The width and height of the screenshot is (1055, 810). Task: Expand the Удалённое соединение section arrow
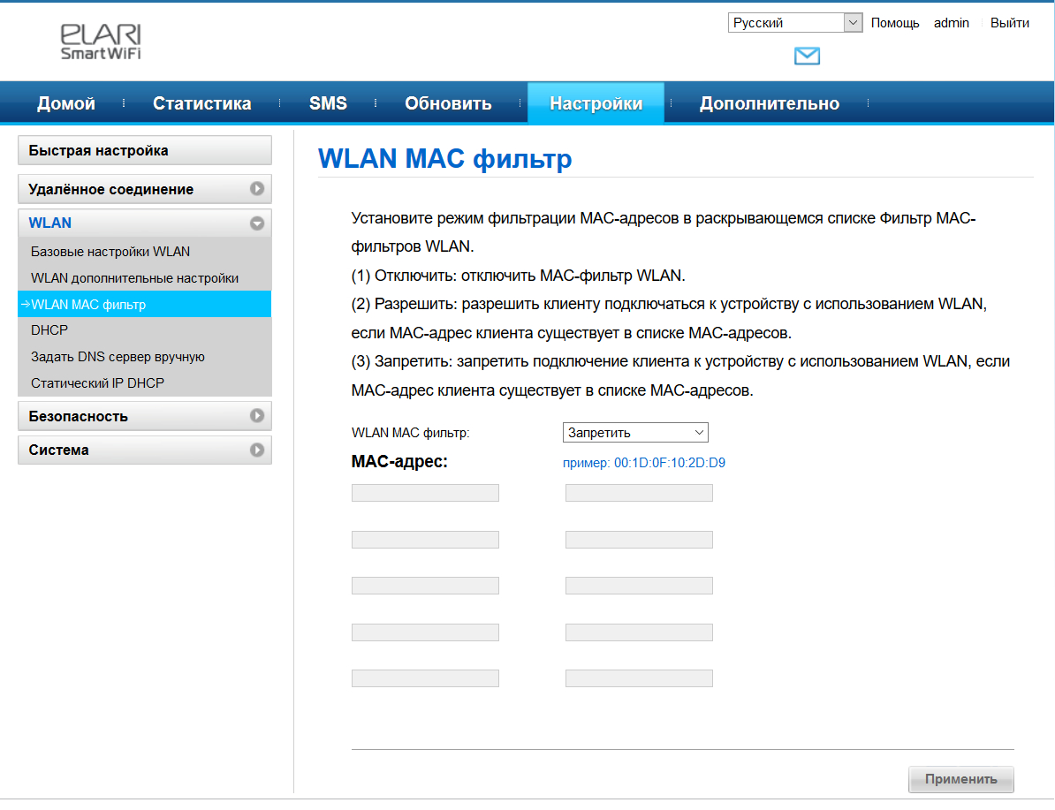click(257, 189)
